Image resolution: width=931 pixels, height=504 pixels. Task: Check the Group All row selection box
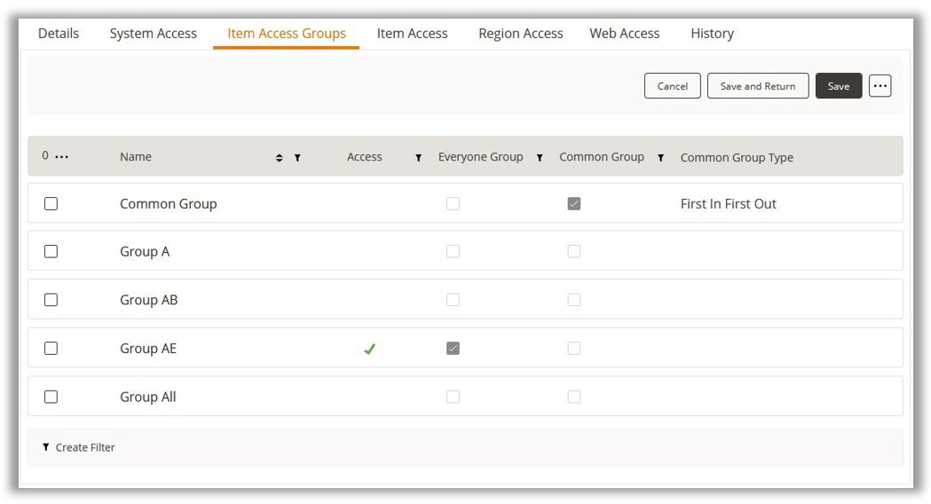pos(51,397)
